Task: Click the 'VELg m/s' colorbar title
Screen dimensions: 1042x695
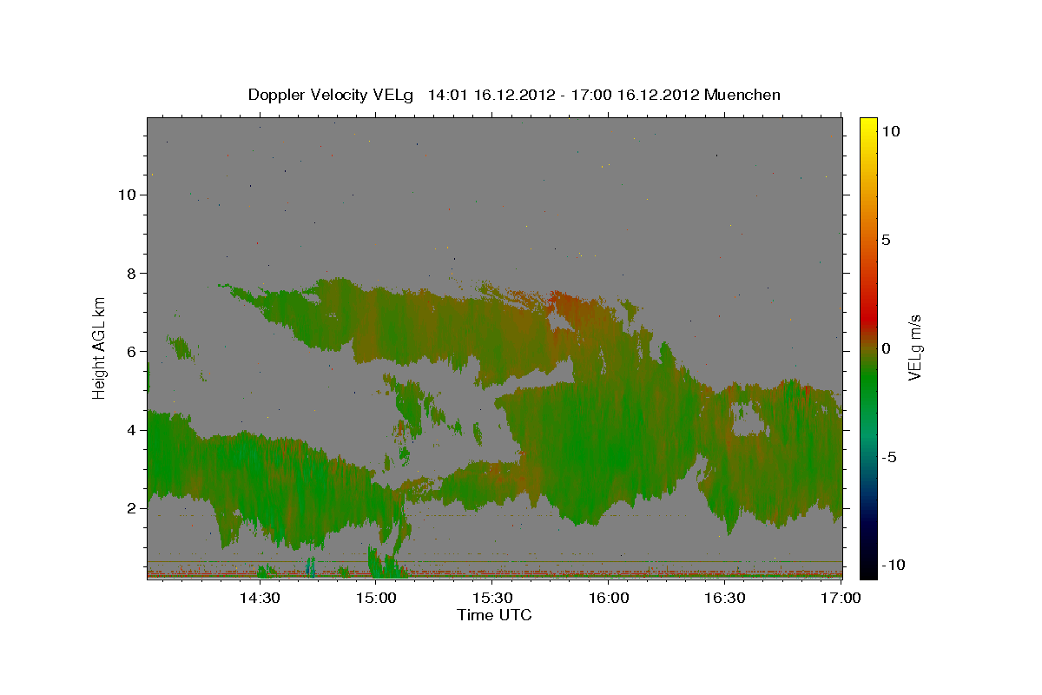Action: tap(915, 347)
